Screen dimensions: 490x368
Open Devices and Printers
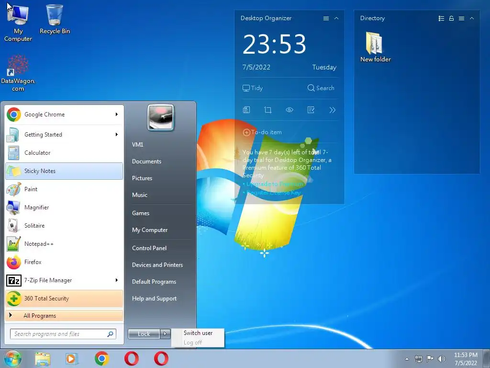[x=157, y=264]
